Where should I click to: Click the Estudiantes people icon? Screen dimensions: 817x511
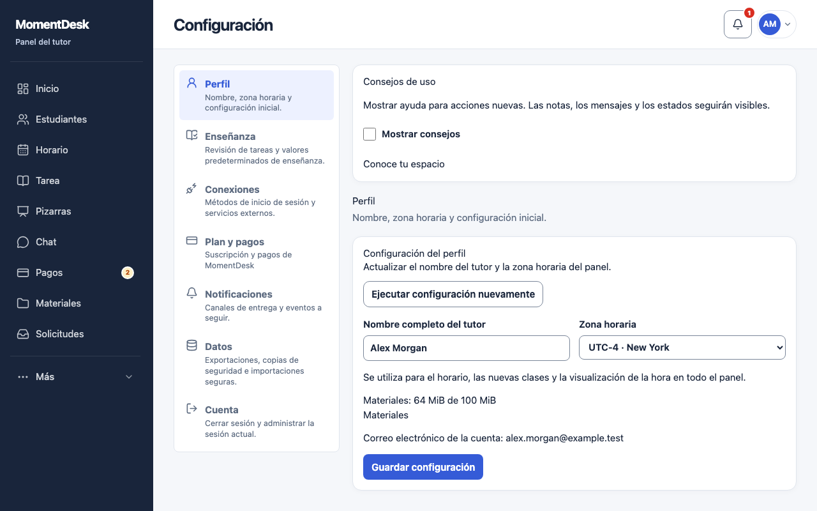point(23,119)
